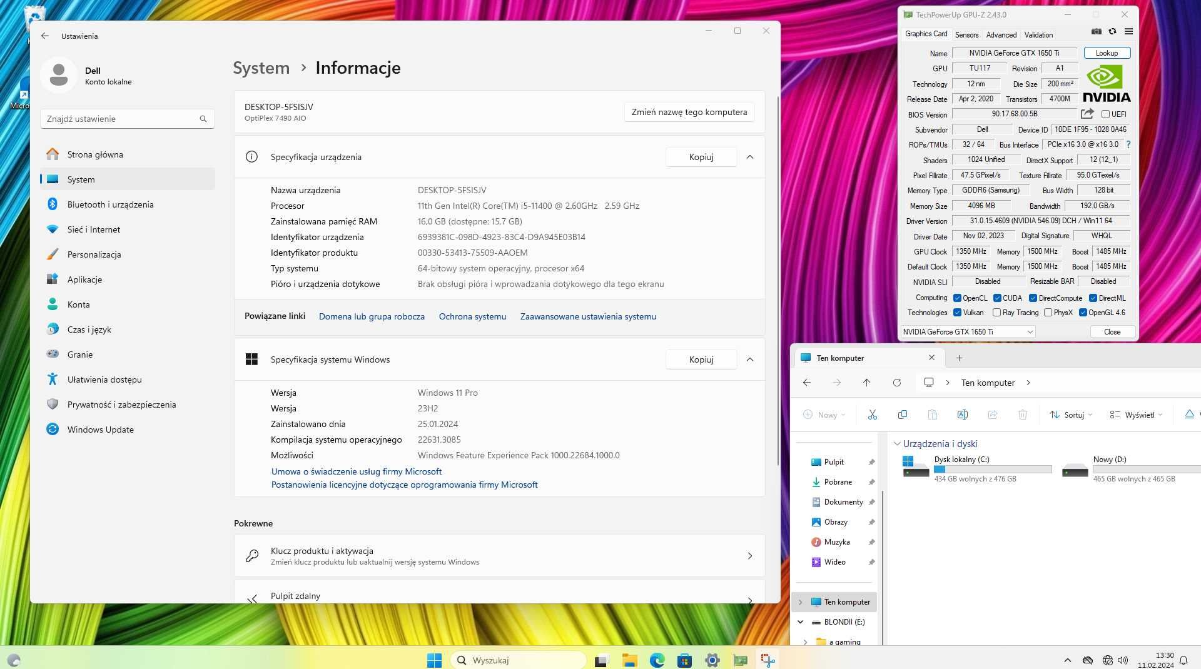This screenshot has width=1201, height=669.
Task: Click the BIOS export share icon in GPU-Z
Action: (x=1087, y=114)
